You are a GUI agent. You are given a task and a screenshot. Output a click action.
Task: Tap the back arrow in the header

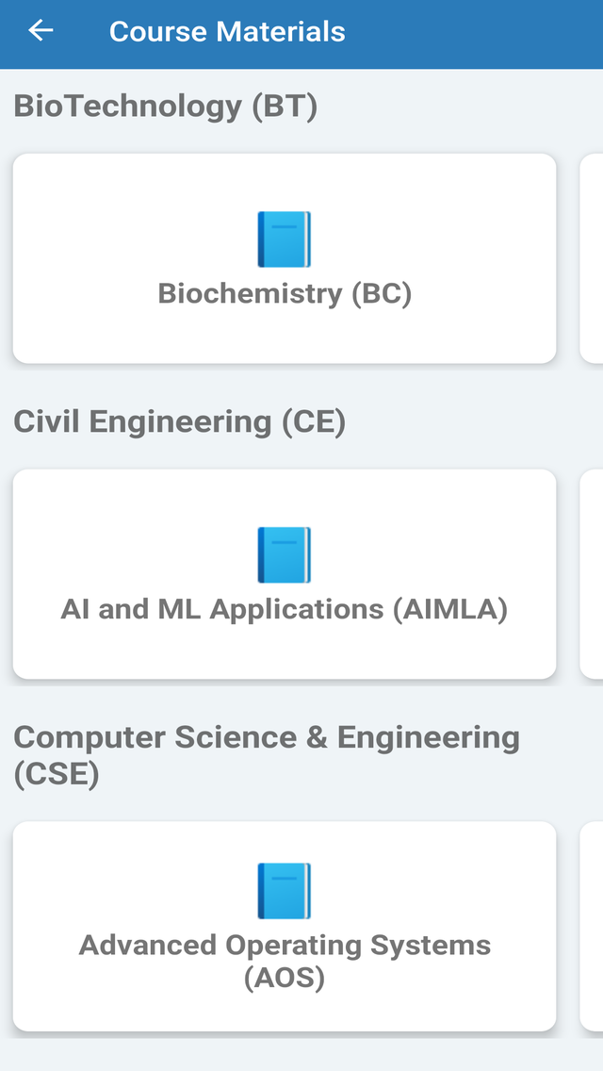[40, 30]
